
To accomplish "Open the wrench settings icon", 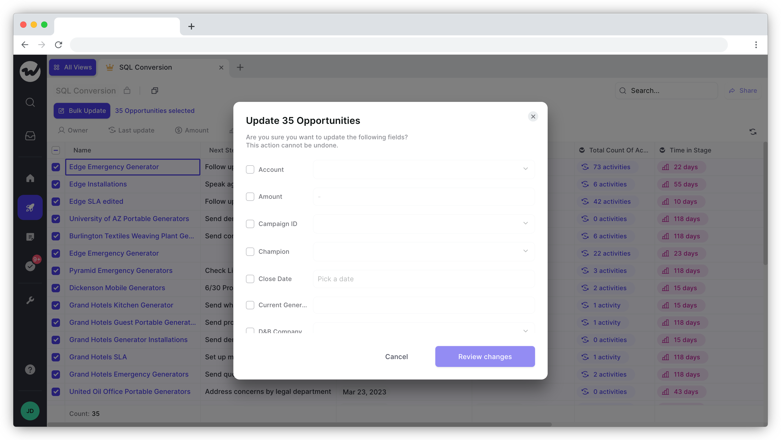I will 30,300.
